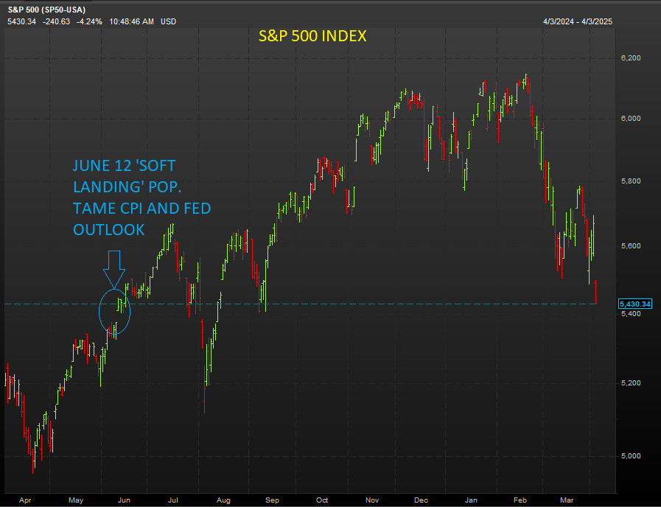Image resolution: width=661 pixels, height=507 pixels.
Task: Click the 6,200 price axis label
Action: point(631,58)
